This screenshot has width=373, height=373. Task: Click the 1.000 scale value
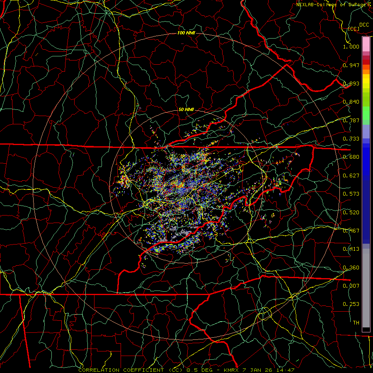(351, 46)
